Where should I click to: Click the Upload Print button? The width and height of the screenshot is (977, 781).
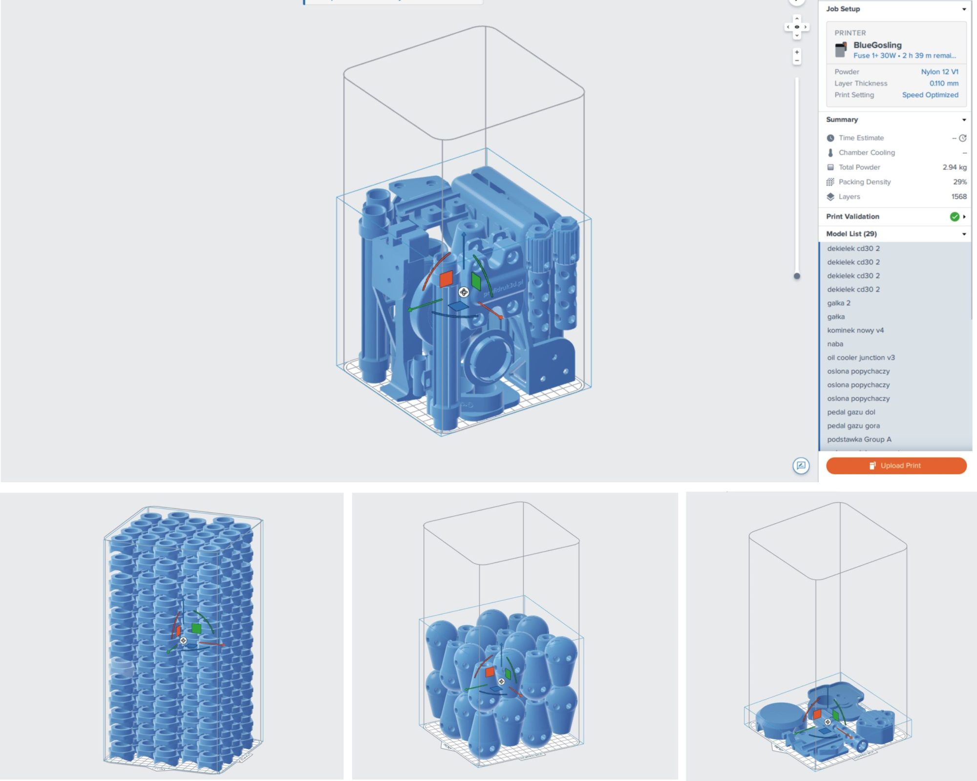pyautogui.click(x=896, y=465)
